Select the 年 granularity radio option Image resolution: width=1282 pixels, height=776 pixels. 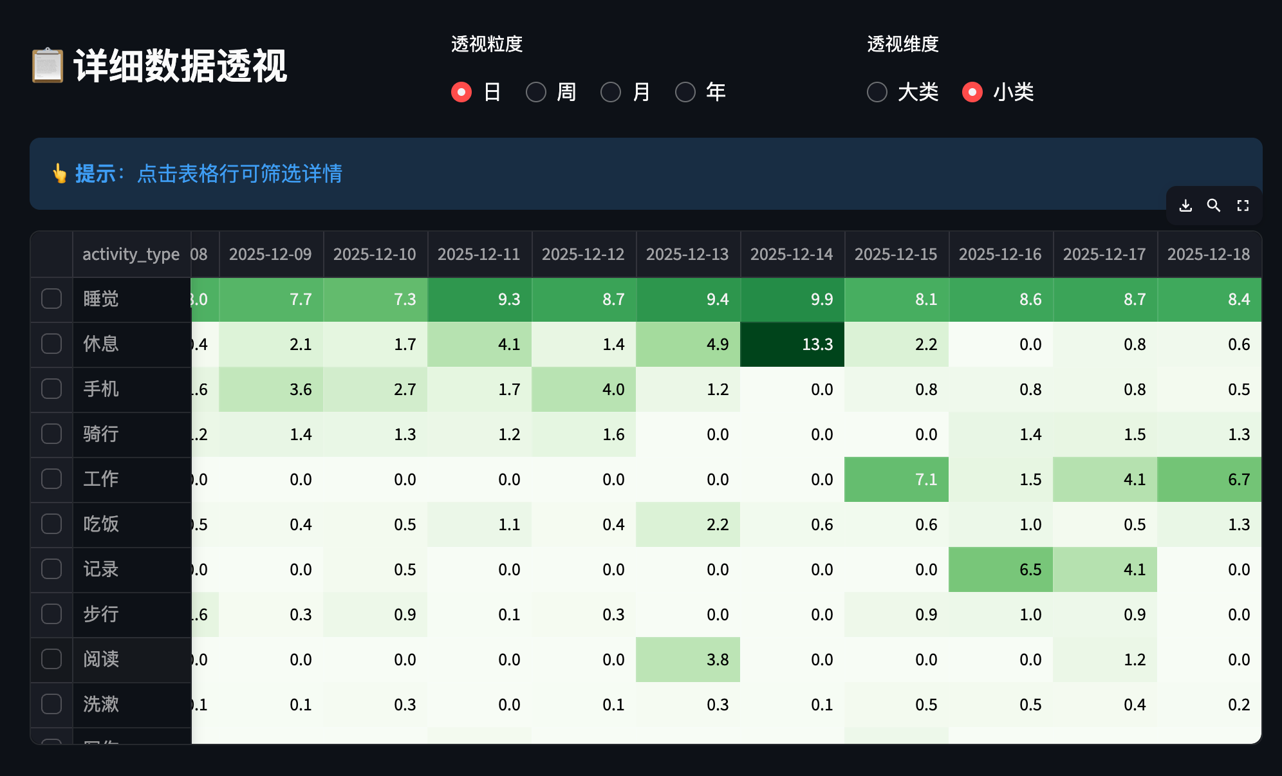point(685,92)
